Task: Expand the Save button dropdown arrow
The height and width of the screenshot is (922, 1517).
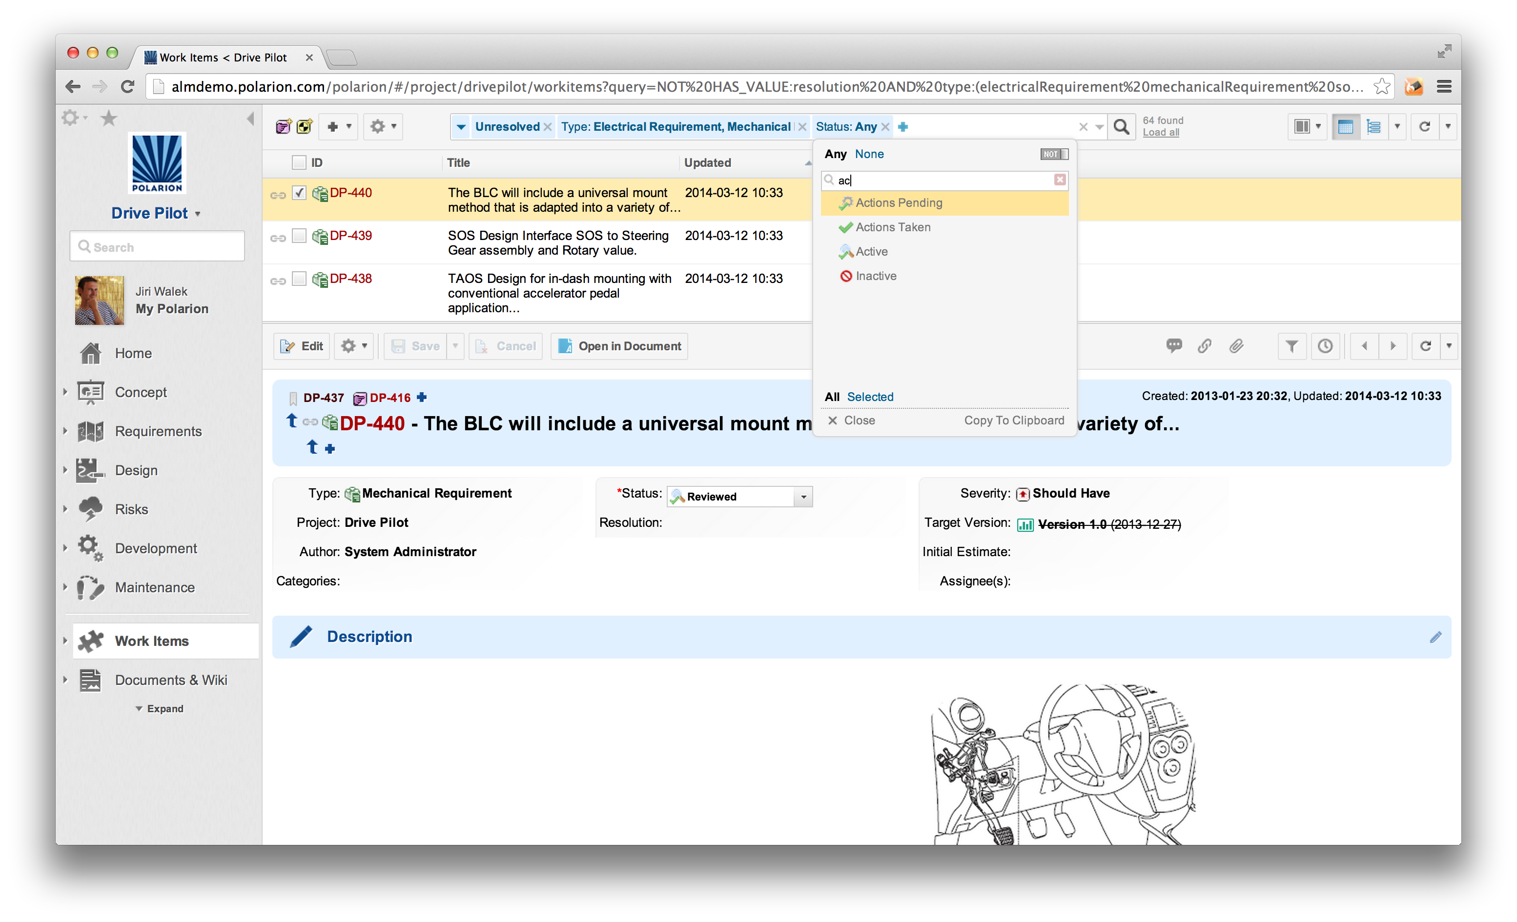Action: tap(454, 346)
